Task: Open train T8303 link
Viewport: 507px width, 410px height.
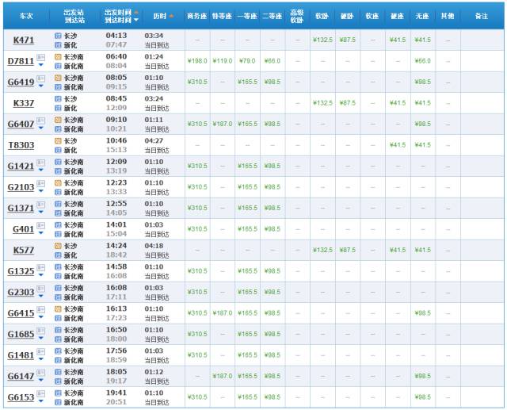Action: click(21, 145)
